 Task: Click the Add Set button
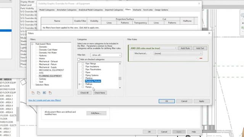point(200,48)
